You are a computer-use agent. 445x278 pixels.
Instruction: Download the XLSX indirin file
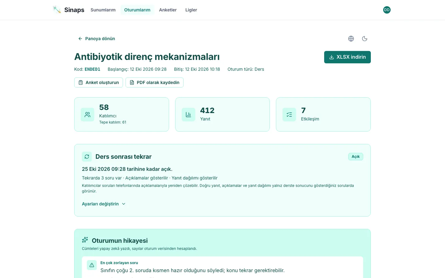pyautogui.click(x=347, y=57)
